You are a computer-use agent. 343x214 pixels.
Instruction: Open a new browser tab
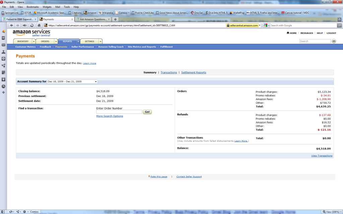pyautogui.click(x=115, y=19)
